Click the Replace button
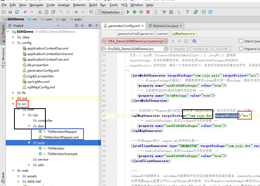Screen dimensions: 260x186 pos(179,49)
